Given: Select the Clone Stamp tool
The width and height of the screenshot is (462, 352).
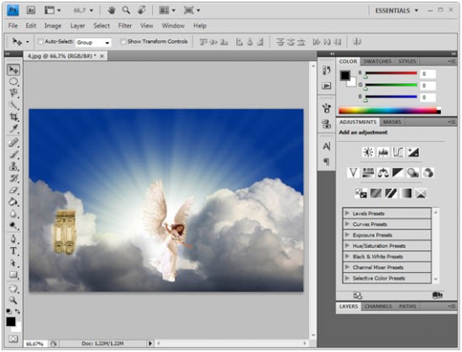Looking at the screenshot, I should tap(13, 166).
